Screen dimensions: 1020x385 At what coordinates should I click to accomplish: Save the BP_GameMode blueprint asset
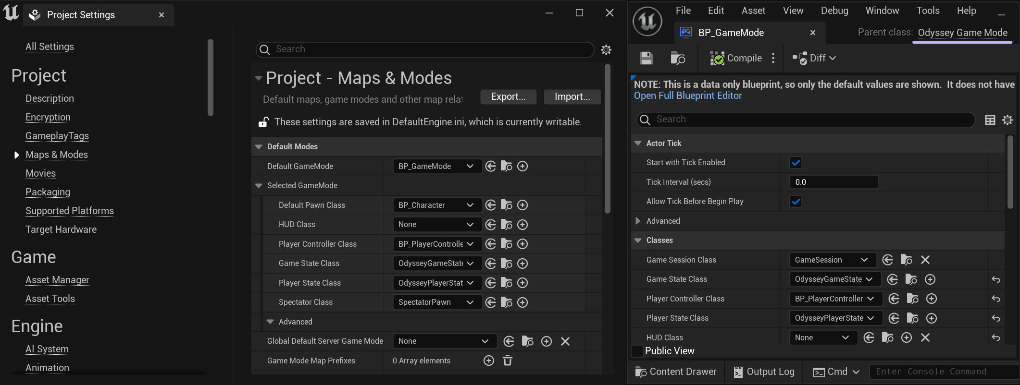click(647, 58)
